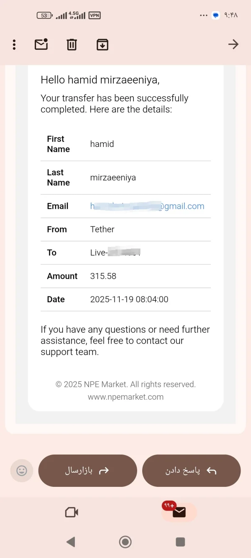Tap the VPN status bar indicator
The width and height of the screenshot is (251, 558).
[x=95, y=15]
